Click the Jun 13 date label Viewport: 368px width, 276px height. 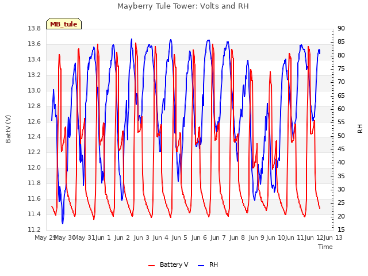point(333,237)
